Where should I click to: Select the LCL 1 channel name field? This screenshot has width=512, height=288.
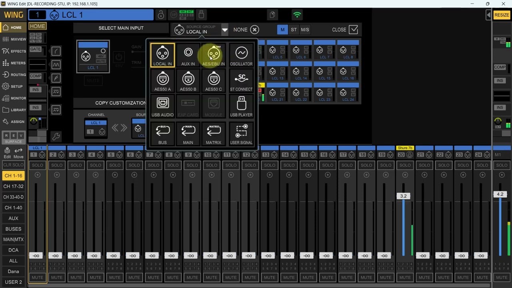click(90, 15)
